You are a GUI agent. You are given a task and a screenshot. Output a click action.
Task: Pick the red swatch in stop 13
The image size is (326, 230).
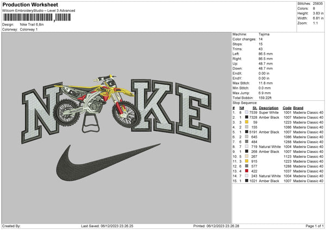click(x=247, y=171)
